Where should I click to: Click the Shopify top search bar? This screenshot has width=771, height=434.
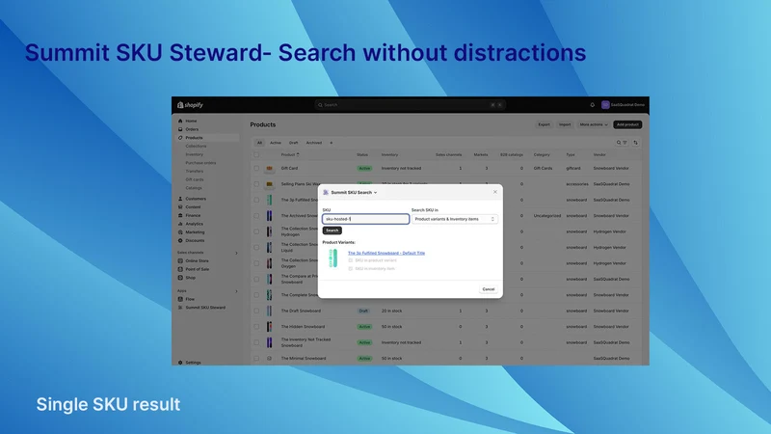point(411,105)
